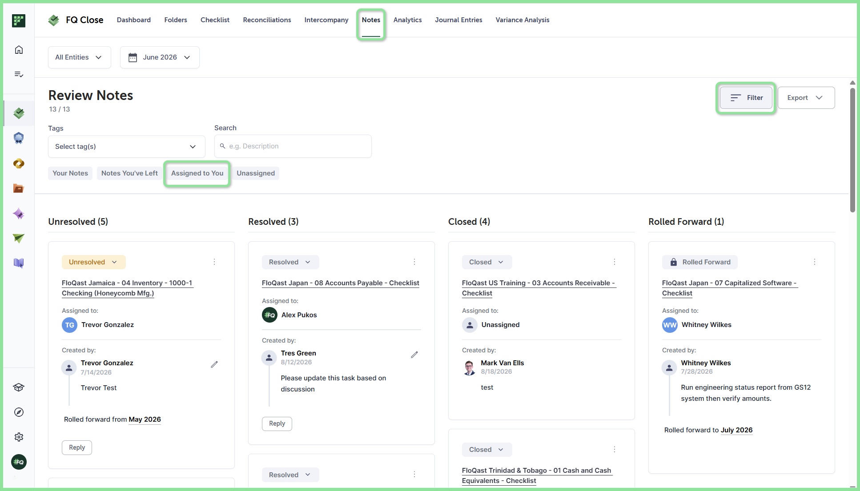This screenshot has height=491, width=860.
Task: Toggle the Assigned to You filter chip
Action: [x=197, y=173]
